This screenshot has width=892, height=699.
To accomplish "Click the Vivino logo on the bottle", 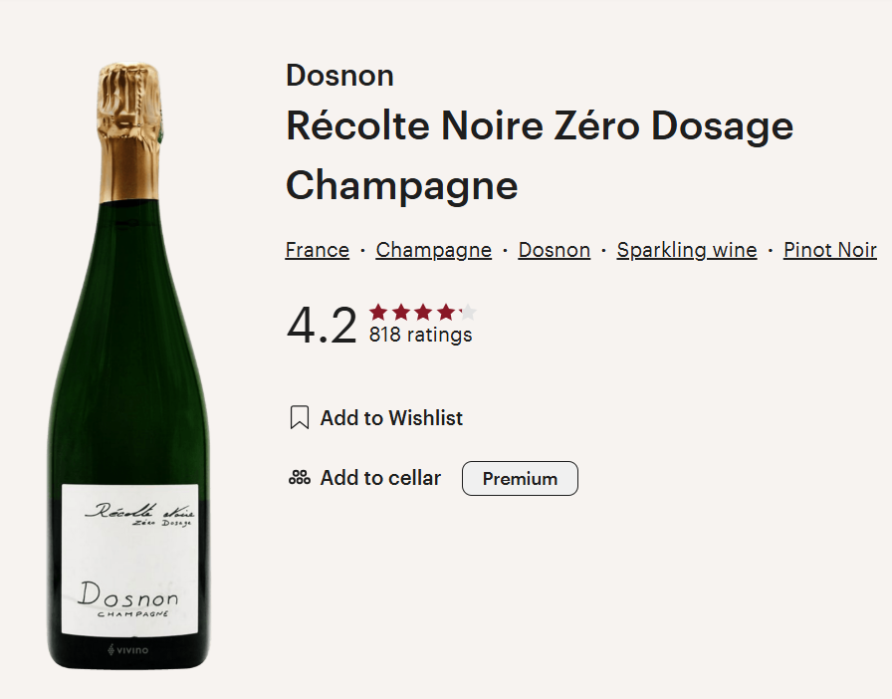I will (x=128, y=649).
